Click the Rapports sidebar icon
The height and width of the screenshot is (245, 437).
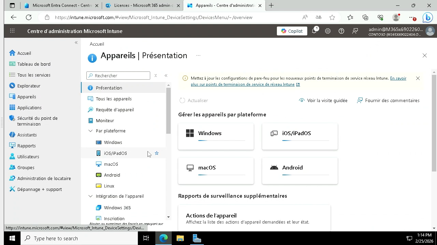pyautogui.click(x=12, y=146)
